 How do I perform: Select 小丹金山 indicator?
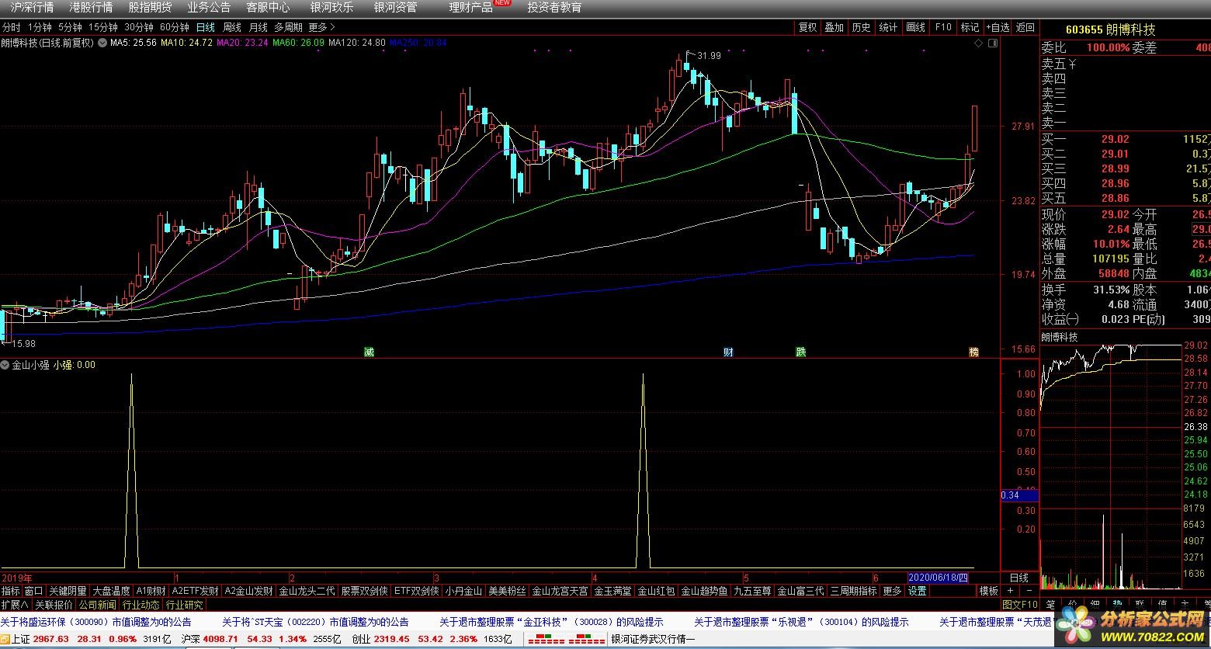[463, 591]
